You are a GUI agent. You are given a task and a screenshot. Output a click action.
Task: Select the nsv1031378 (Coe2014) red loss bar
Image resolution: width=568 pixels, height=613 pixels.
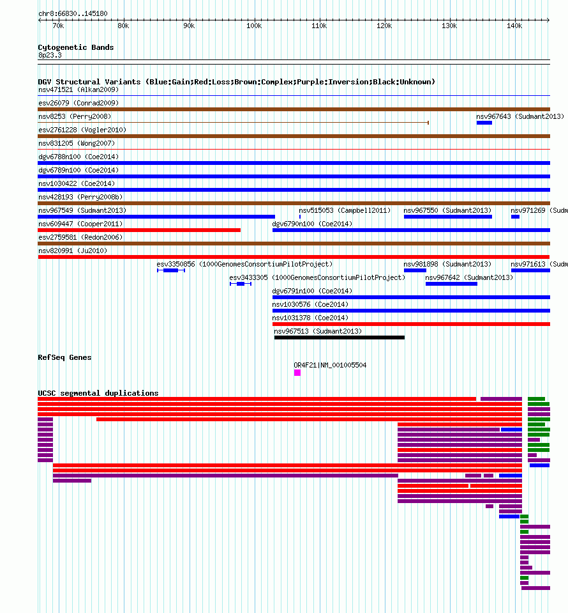[411, 324]
